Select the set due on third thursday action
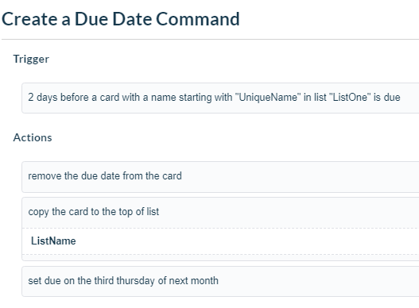Image resolution: width=419 pixels, height=308 pixels. [220, 281]
